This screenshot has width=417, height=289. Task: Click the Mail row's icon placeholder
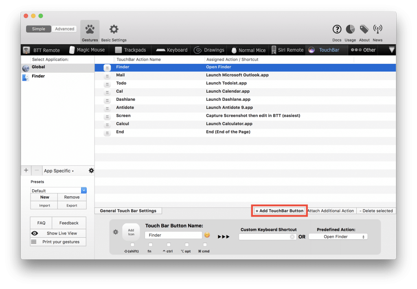pyautogui.click(x=107, y=76)
